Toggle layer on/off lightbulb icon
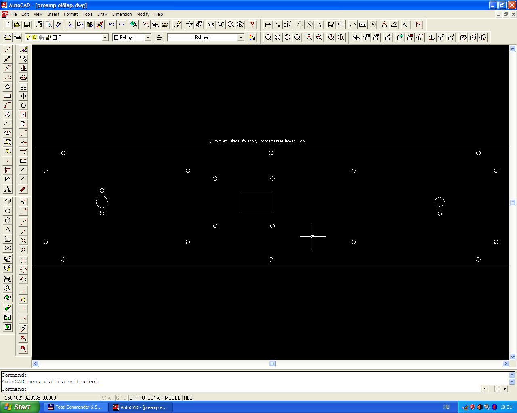517x413 pixels. [28, 38]
